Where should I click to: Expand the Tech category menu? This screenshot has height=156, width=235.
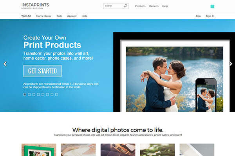pos(59,16)
